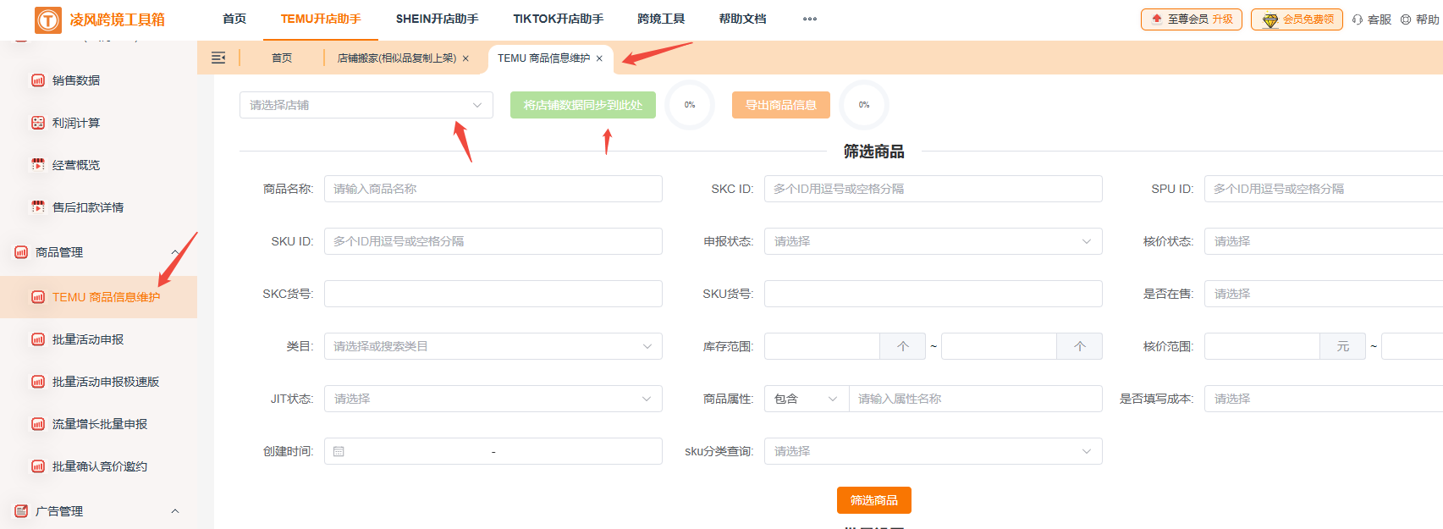Close the 店铺搬家(相似品复制上架) tab

(465, 58)
